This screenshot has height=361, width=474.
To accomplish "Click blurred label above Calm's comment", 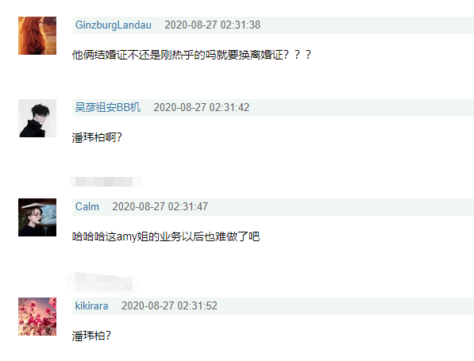I will pos(104,182).
